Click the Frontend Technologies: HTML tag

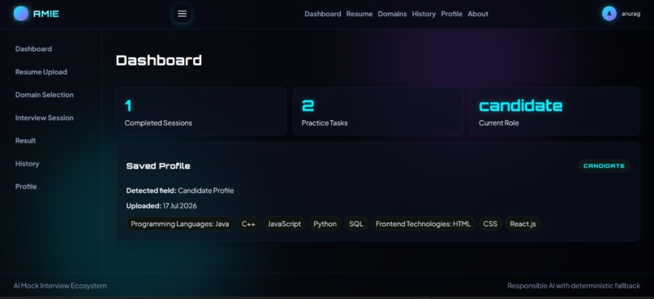pyautogui.click(x=423, y=224)
